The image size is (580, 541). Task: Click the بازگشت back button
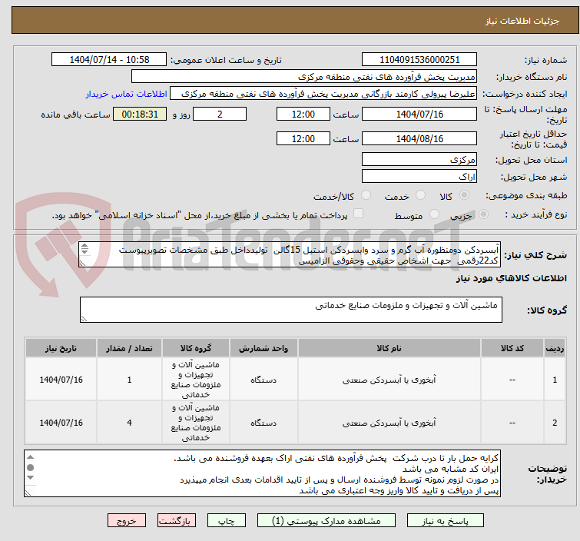tap(177, 520)
